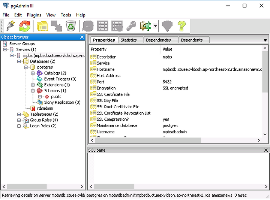Click the Object browser scroll right arrow
The height and width of the screenshot is (200, 270).
(82, 187)
